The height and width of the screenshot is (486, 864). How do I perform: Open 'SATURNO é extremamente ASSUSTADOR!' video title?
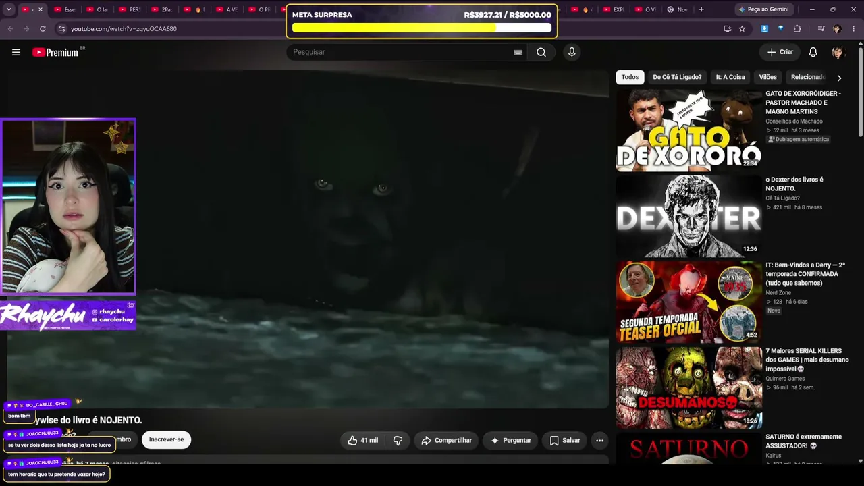click(x=803, y=441)
